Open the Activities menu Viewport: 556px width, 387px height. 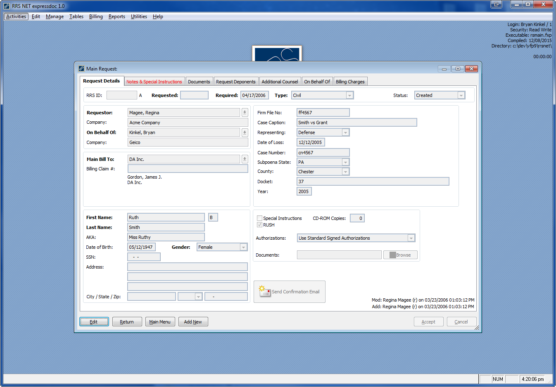16,17
